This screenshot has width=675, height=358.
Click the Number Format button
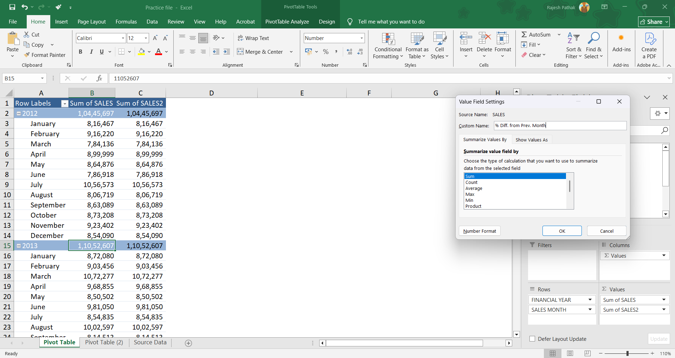480,231
